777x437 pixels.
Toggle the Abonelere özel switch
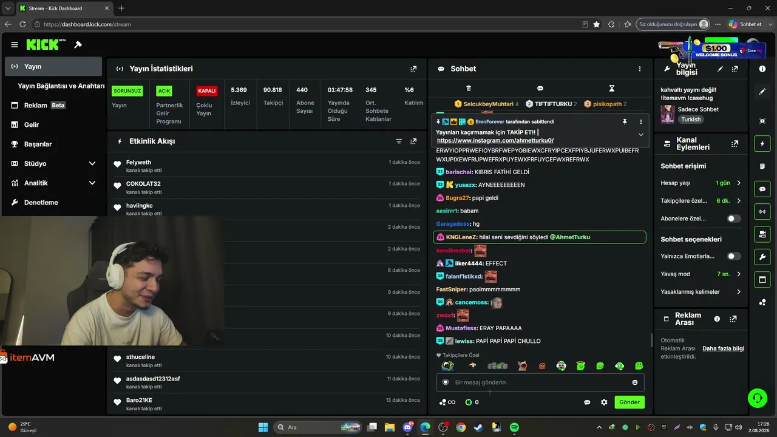pos(734,218)
